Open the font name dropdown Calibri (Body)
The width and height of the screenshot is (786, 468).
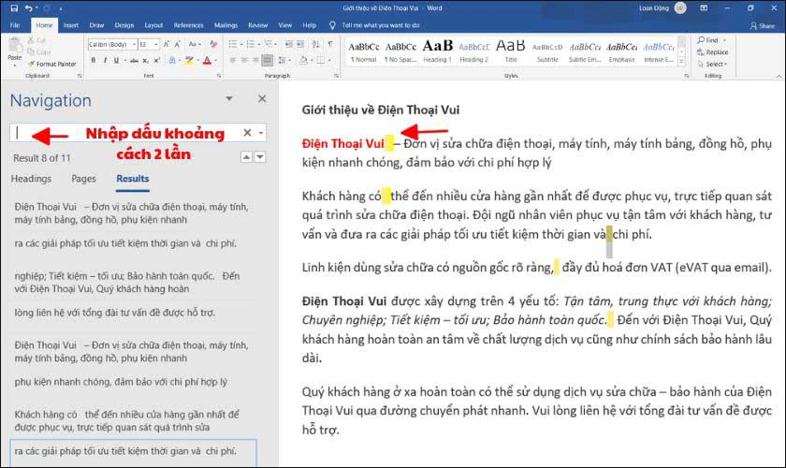click(x=135, y=45)
